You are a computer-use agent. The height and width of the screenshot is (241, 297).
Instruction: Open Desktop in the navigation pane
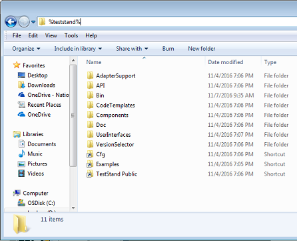[x=37, y=75]
